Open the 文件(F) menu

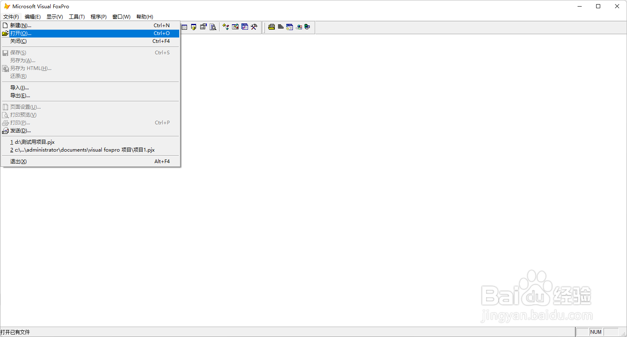pyautogui.click(x=11, y=17)
